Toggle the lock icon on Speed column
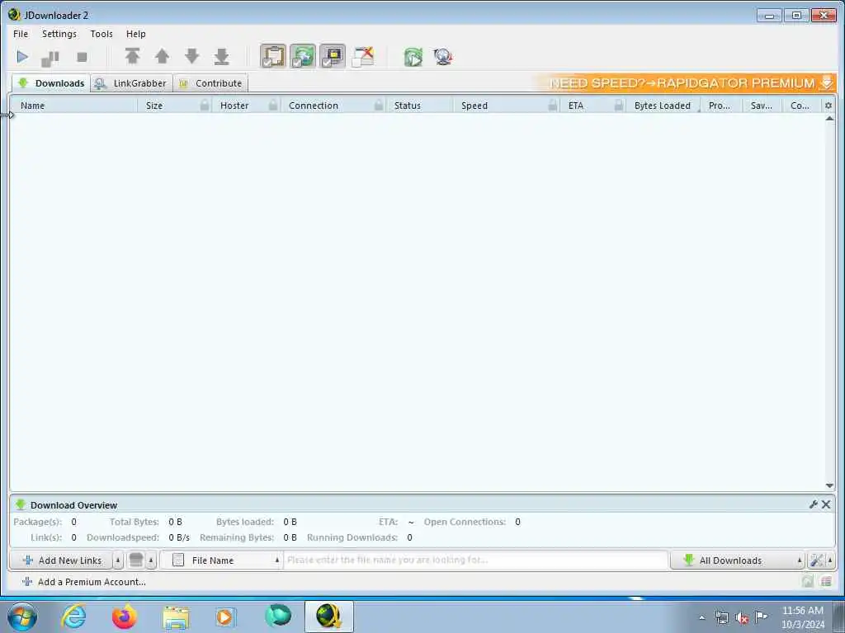This screenshot has height=633, width=845. [553, 105]
